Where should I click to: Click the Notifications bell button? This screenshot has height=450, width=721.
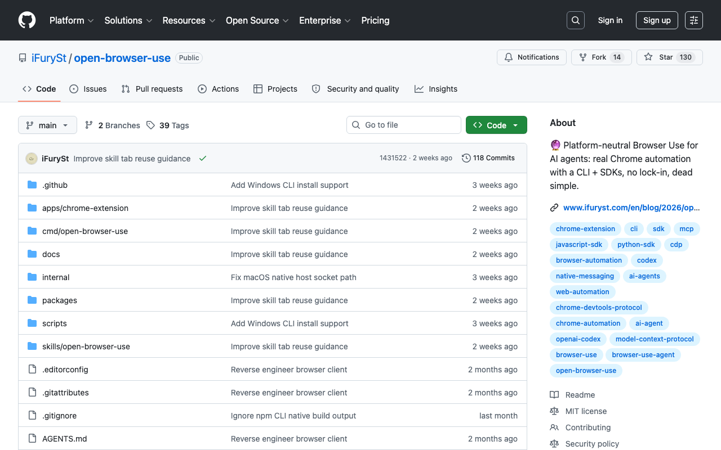coord(532,57)
